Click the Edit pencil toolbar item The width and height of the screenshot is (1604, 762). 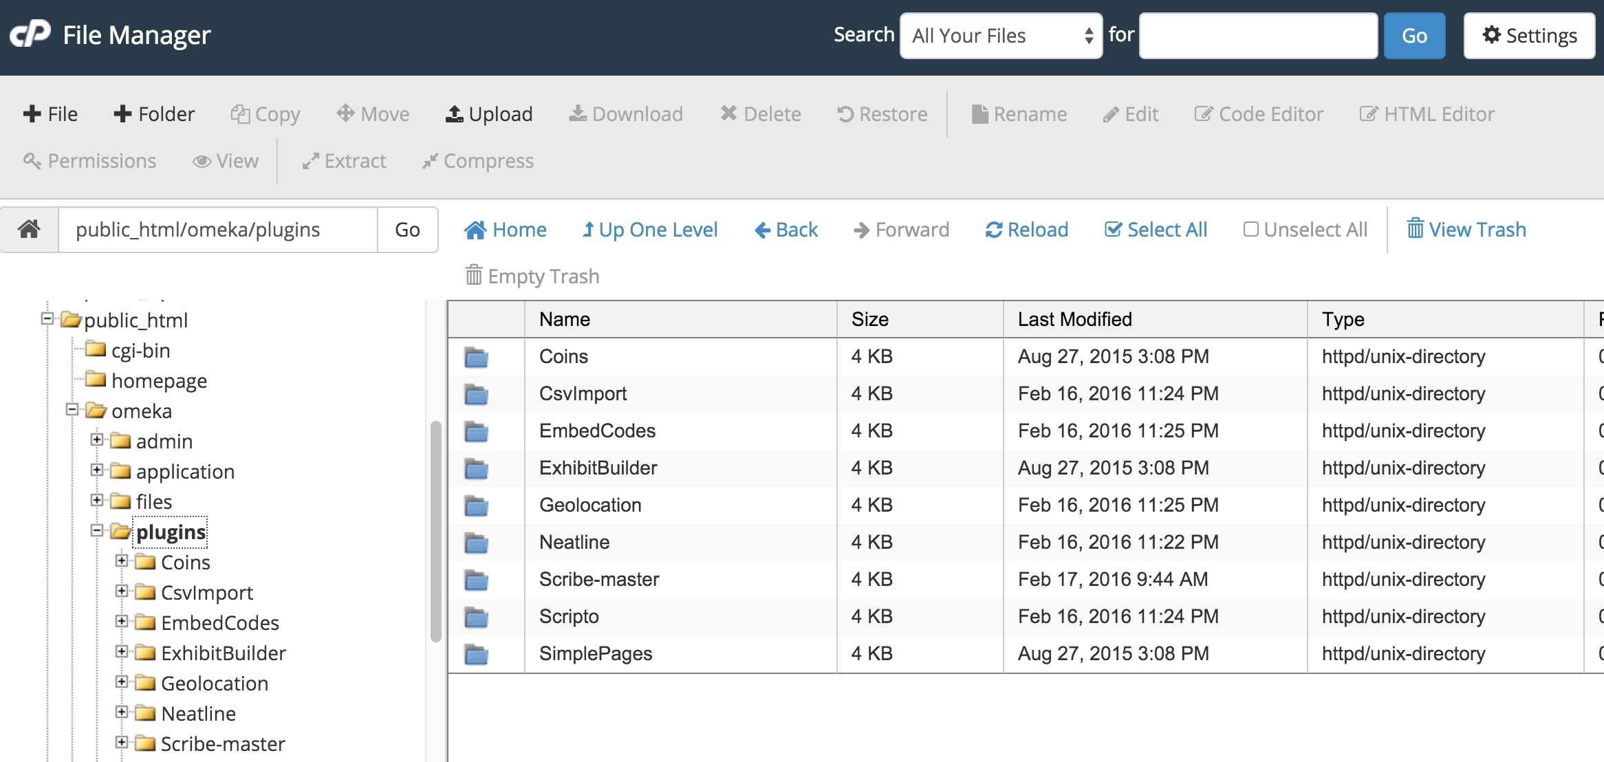[1131, 114]
